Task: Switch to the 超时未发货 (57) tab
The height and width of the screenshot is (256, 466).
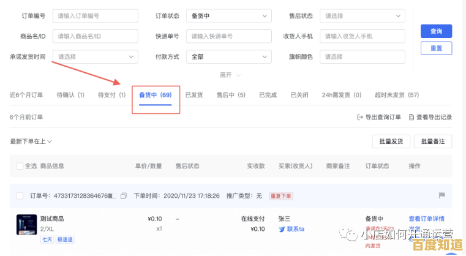Action: pyautogui.click(x=397, y=95)
